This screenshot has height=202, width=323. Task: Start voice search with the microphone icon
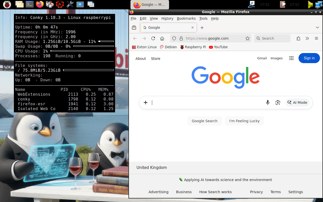point(268,103)
